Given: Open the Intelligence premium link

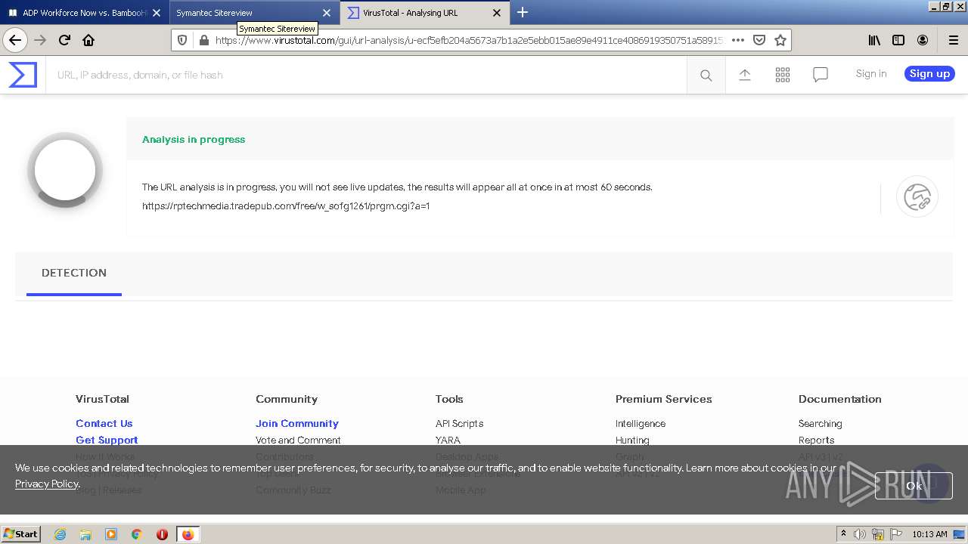Looking at the screenshot, I should [641, 423].
